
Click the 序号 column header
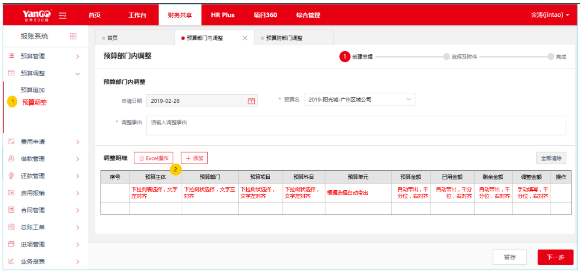click(115, 177)
